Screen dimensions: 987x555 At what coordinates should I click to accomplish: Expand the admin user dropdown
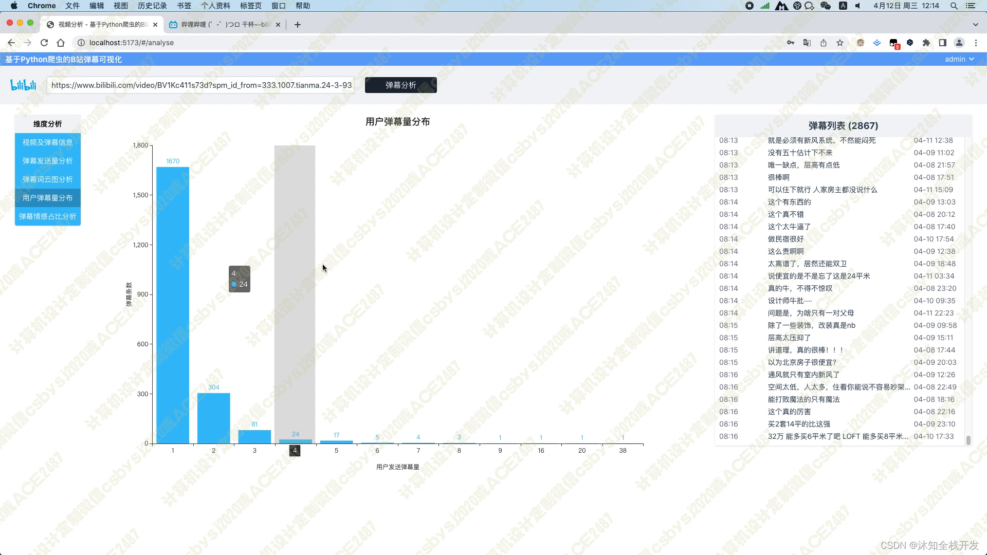959,59
